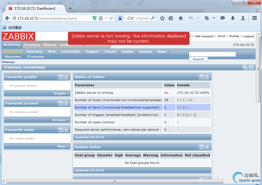This screenshot has height=185, width=262.
Task: Collapse the System status widget
Action: coord(207,147)
